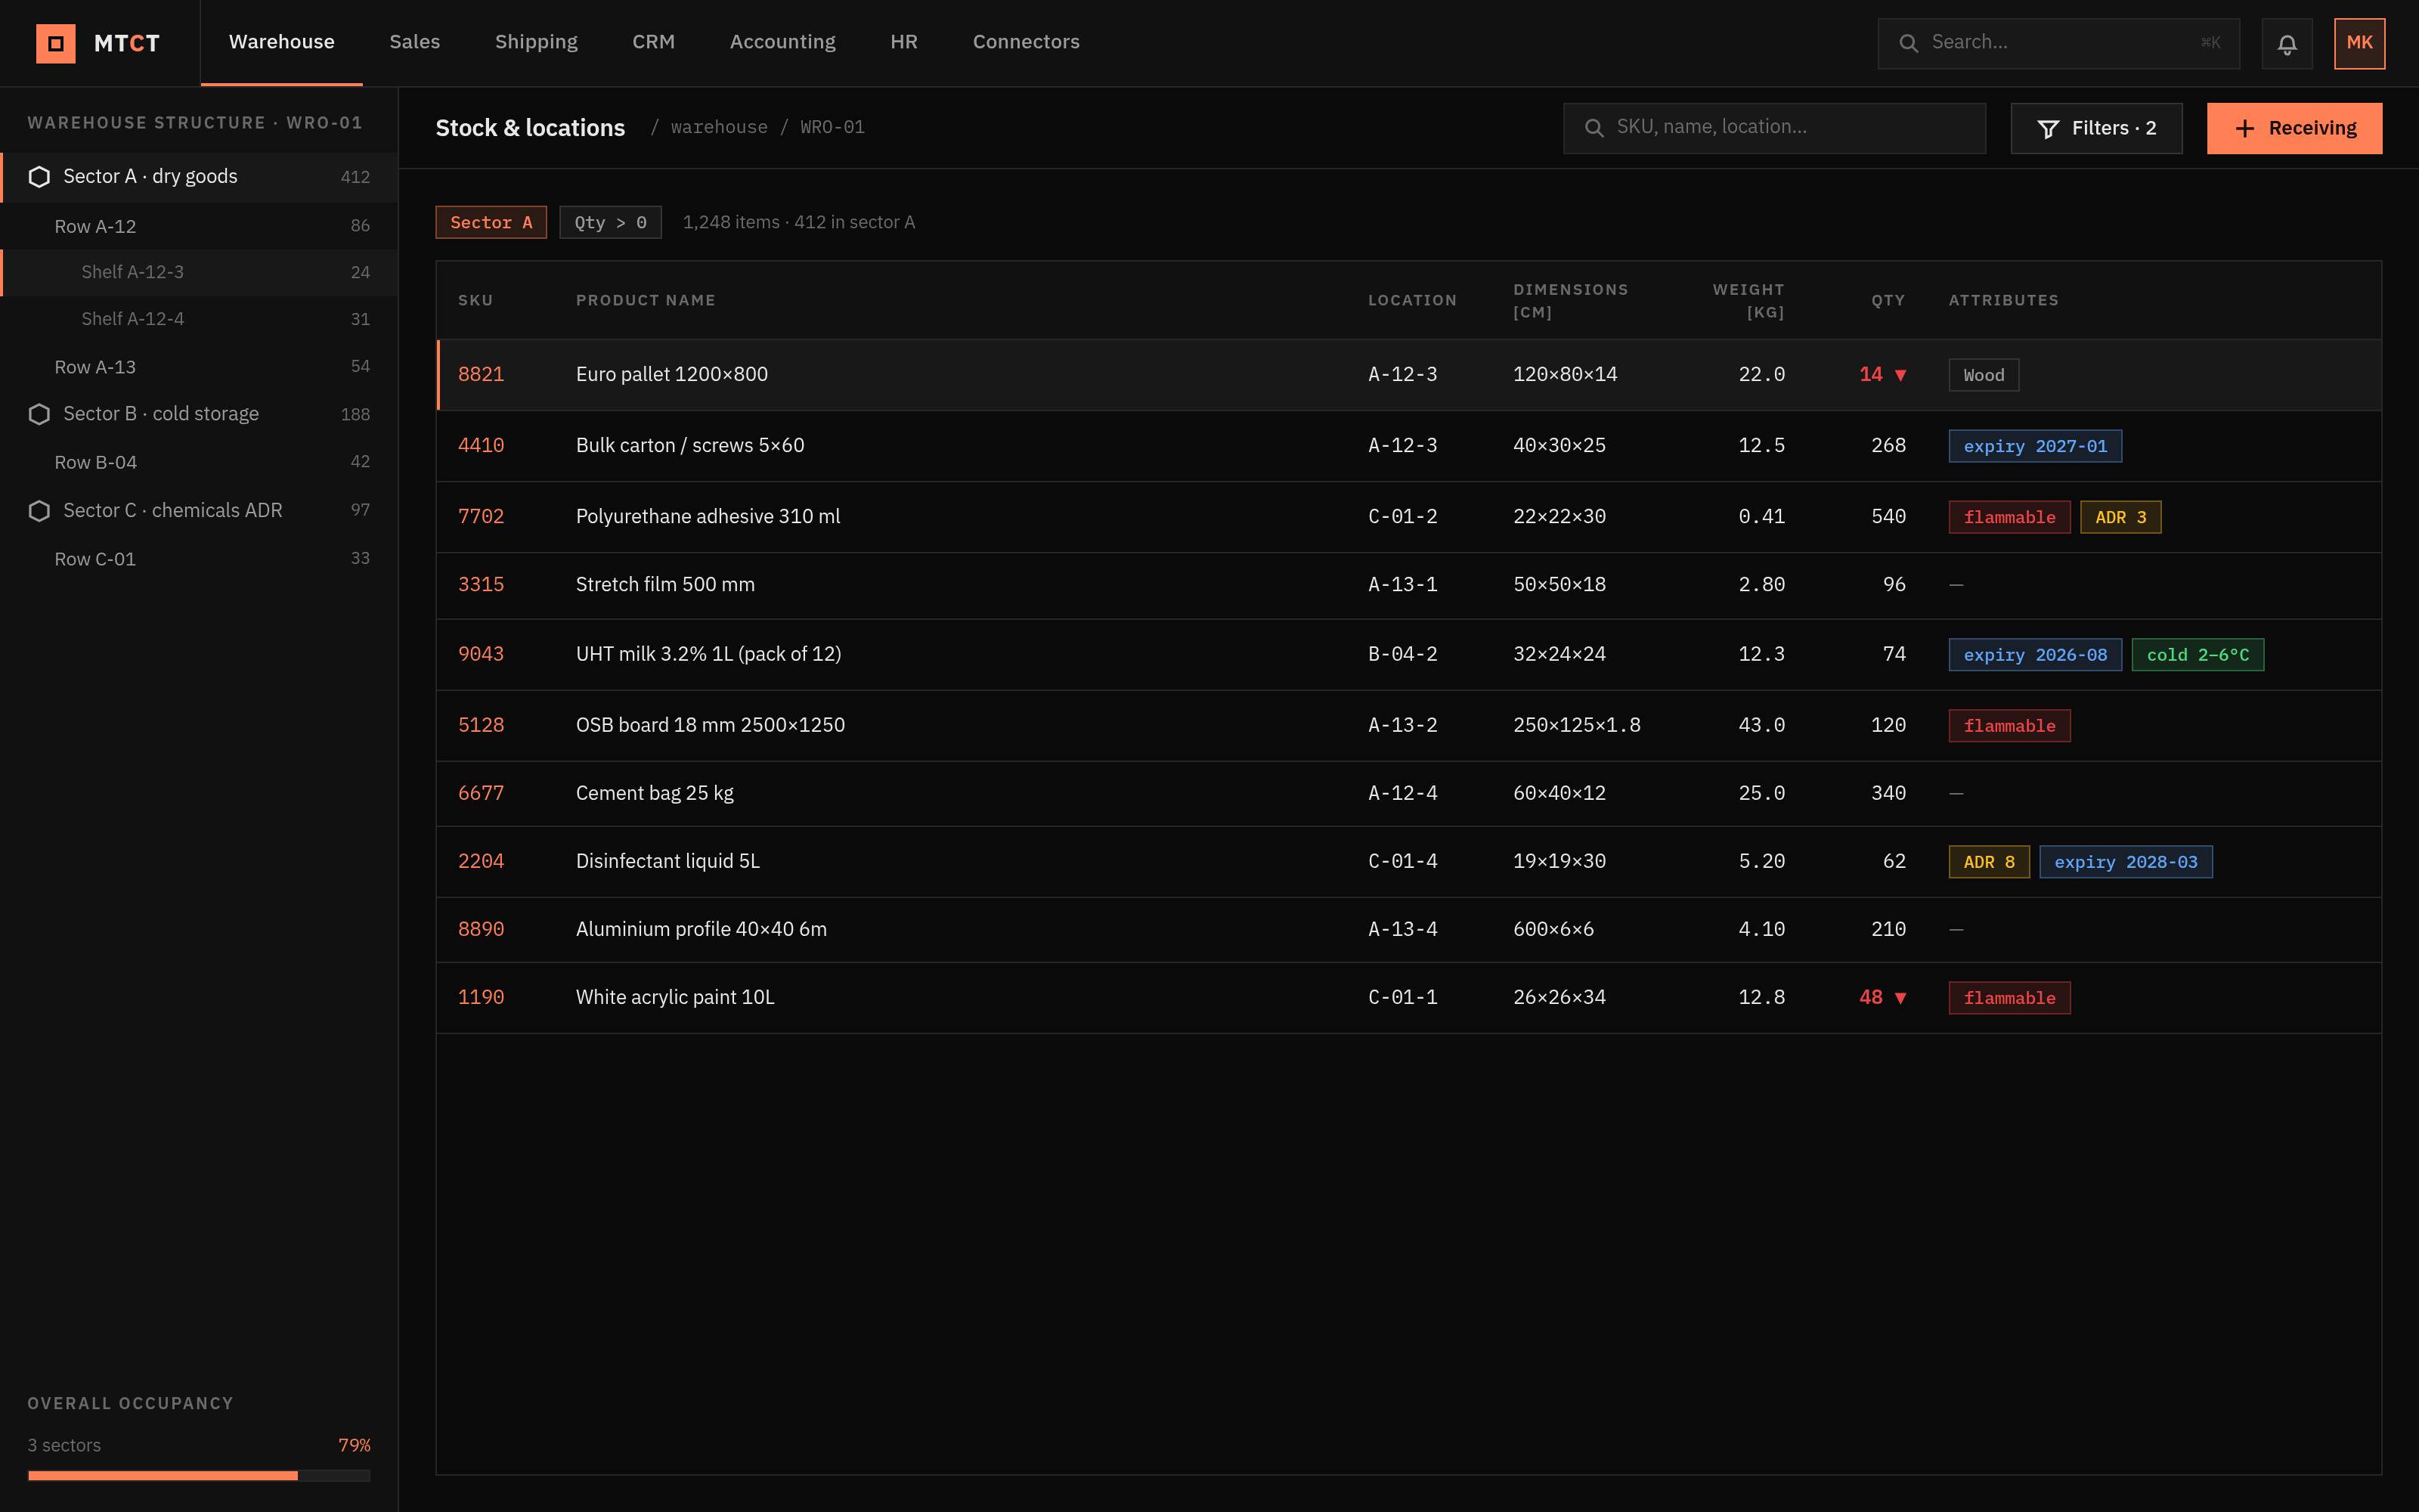Select Sector A · dry goods in tree
The image size is (2419, 1512).
click(x=199, y=177)
